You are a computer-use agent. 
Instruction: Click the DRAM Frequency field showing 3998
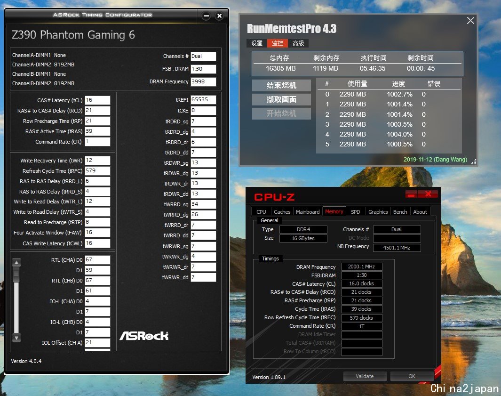click(x=203, y=82)
